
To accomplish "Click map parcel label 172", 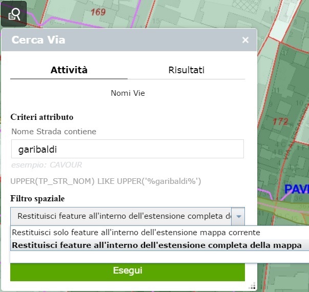I will coord(280,121).
